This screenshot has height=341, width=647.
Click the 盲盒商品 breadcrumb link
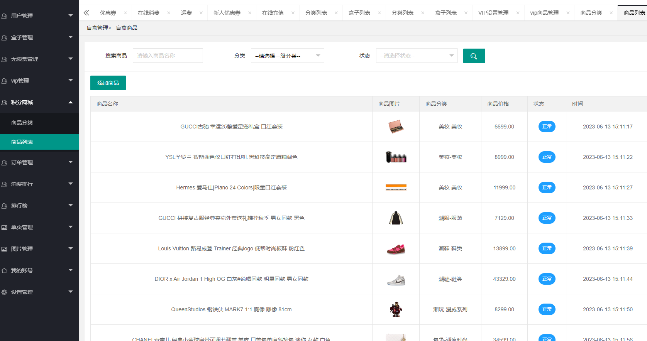[x=127, y=28]
